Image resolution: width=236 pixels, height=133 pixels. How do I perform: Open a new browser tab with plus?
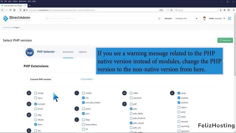point(29,6)
